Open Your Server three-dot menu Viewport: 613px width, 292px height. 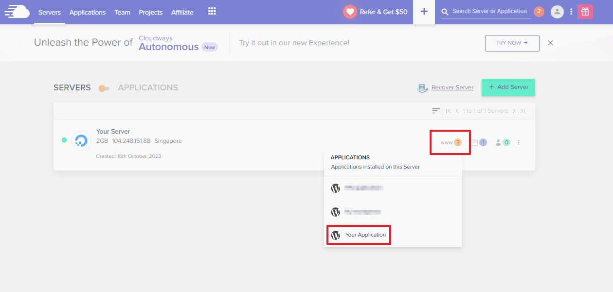(x=519, y=142)
